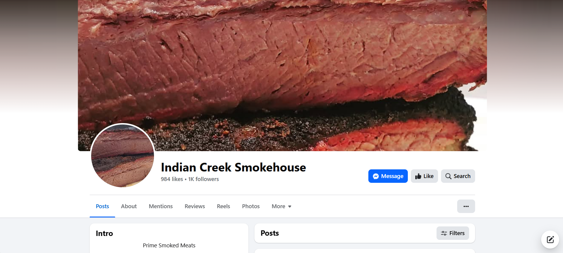Expand the More dropdown arrow

point(289,207)
